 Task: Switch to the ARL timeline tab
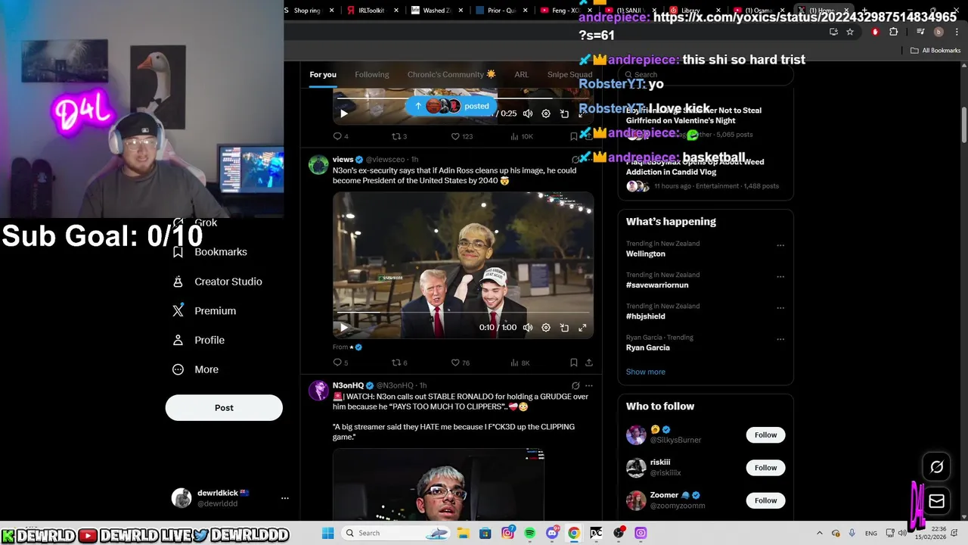522,74
